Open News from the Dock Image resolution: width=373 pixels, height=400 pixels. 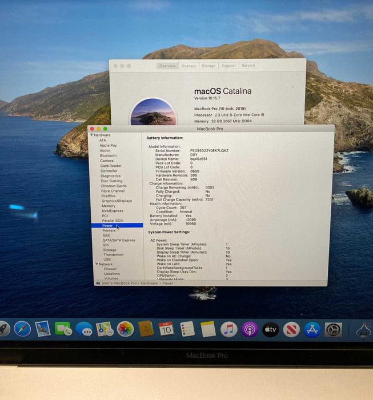click(291, 330)
